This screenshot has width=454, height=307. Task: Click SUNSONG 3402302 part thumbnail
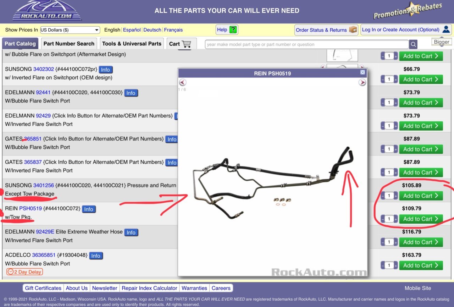pos(342,66)
